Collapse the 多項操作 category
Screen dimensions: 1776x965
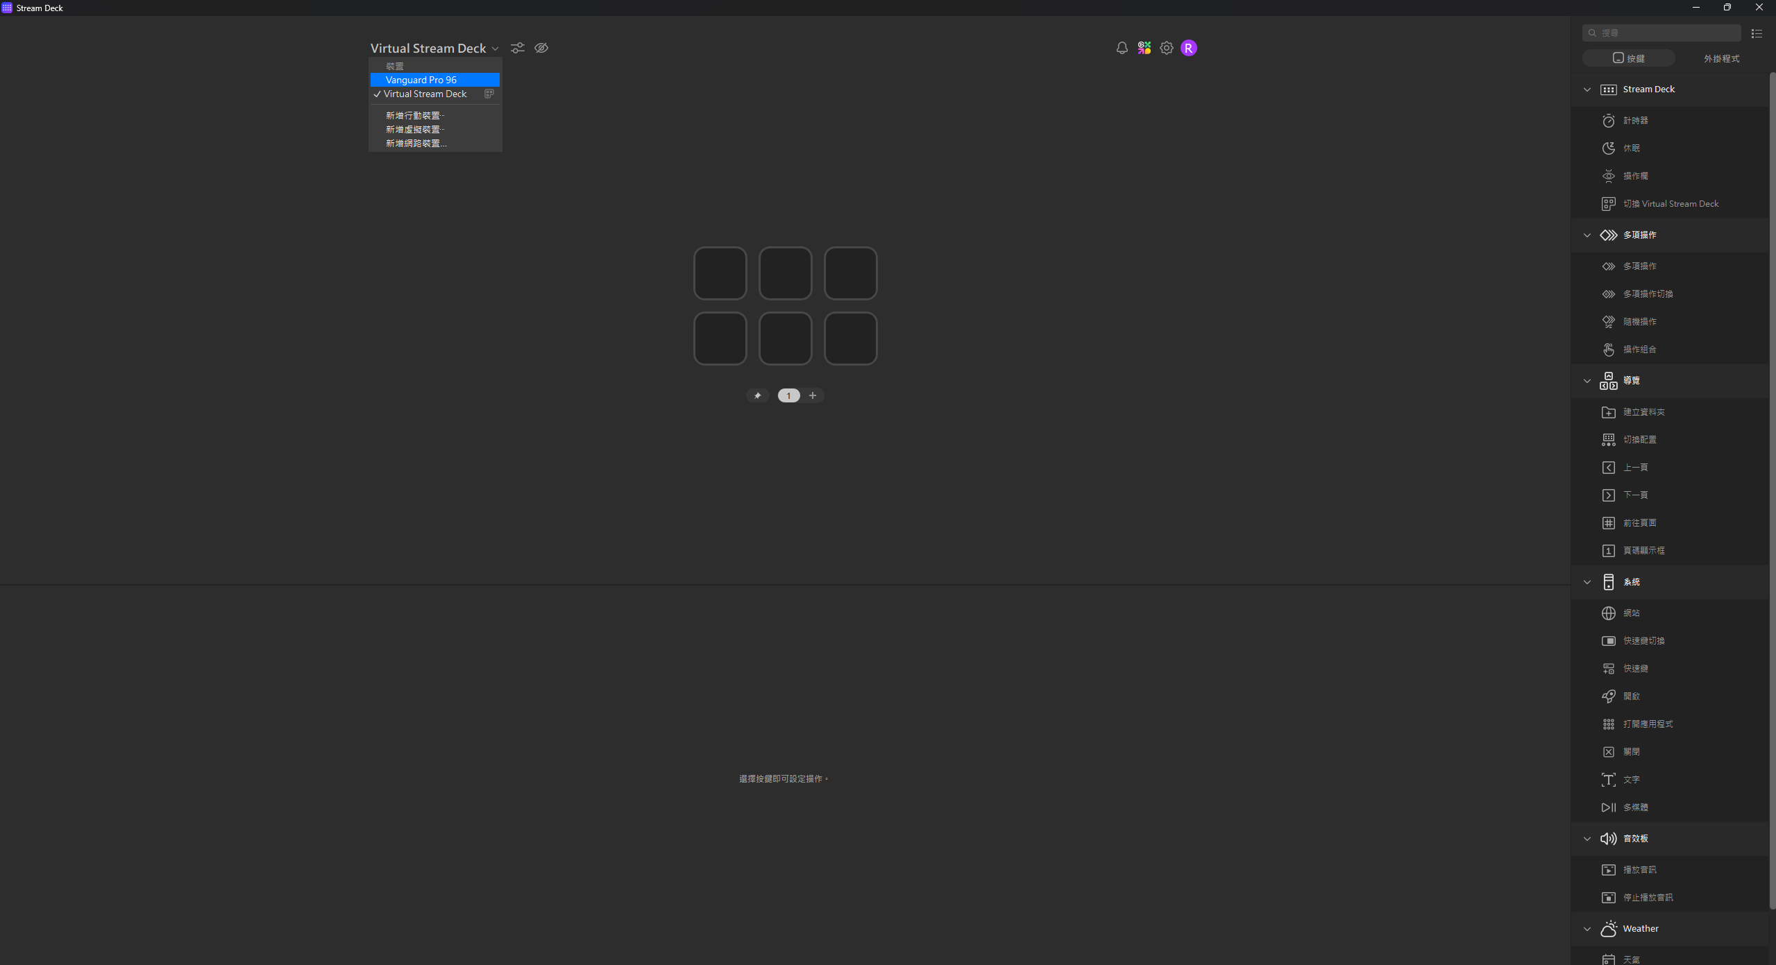[1587, 235]
